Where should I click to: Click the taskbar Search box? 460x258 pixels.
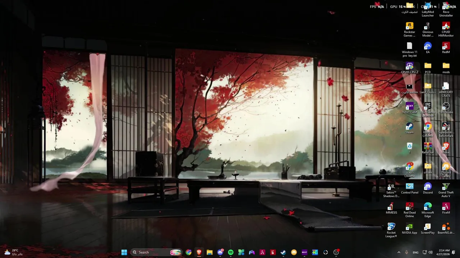[x=156, y=252]
